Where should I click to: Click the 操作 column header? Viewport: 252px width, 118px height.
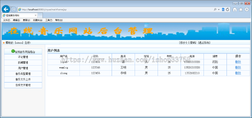(238, 56)
